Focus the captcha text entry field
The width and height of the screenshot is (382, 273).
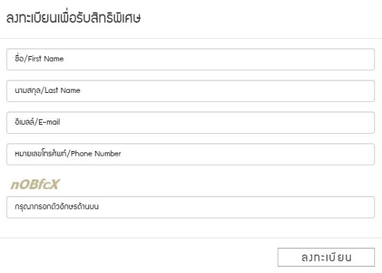click(190, 207)
